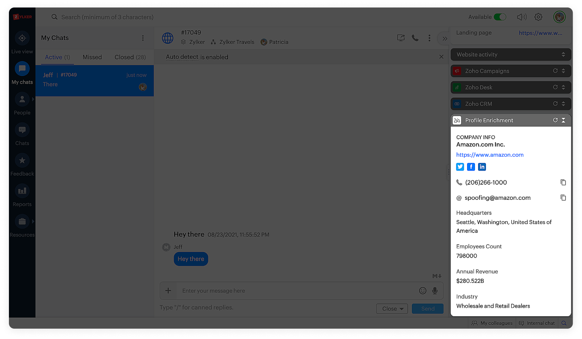Open the attachment plus menu

(168, 291)
